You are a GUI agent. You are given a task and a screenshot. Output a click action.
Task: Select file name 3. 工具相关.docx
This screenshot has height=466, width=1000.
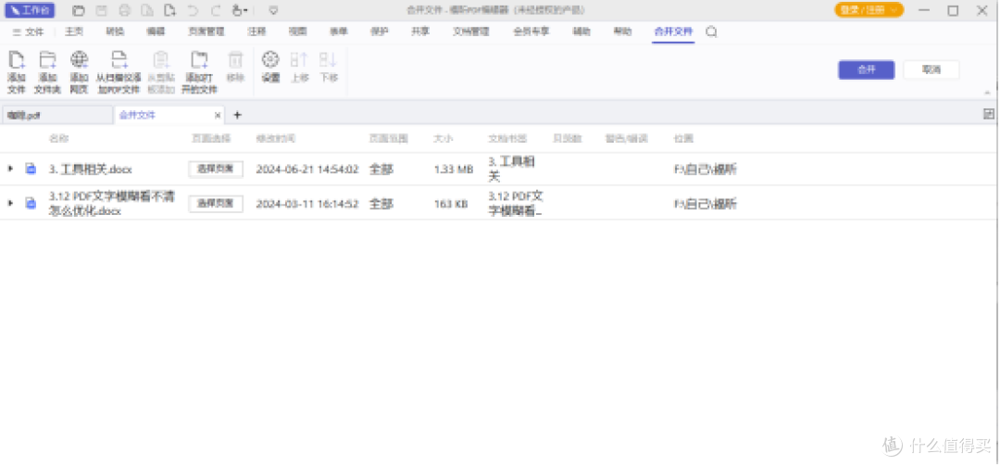91,170
